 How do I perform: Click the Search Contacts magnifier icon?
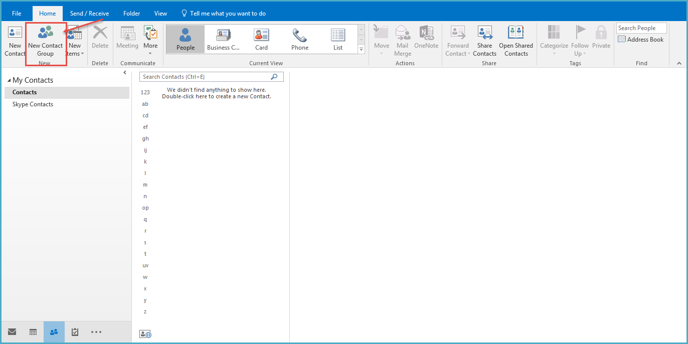(x=274, y=77)
